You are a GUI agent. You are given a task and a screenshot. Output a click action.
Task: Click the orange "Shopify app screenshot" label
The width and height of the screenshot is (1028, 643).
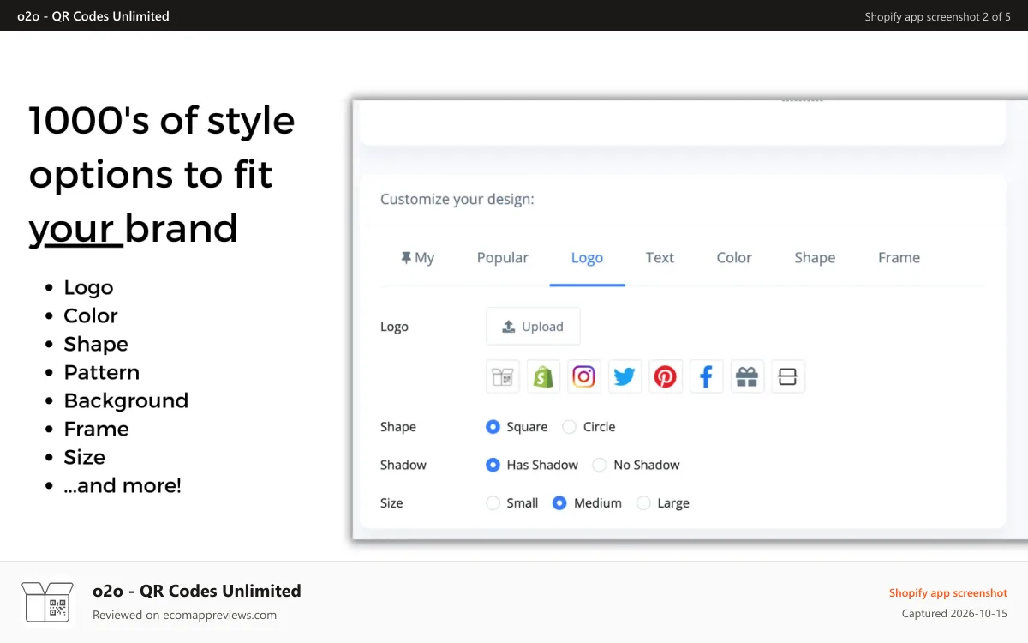pyautogui.click(x=948, y=592)
